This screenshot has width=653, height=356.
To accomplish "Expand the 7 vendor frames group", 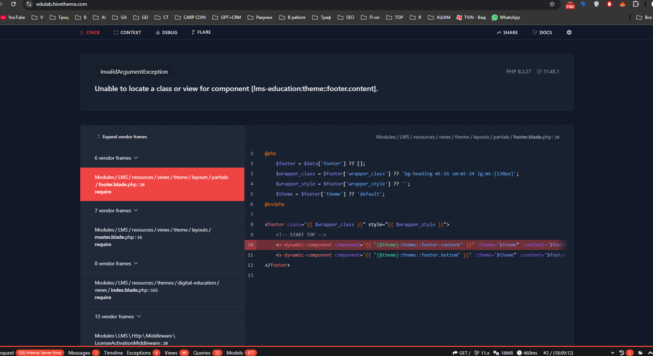I will [162, 210].
